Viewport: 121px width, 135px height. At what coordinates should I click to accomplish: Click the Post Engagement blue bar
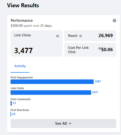[x=52, y=82]
